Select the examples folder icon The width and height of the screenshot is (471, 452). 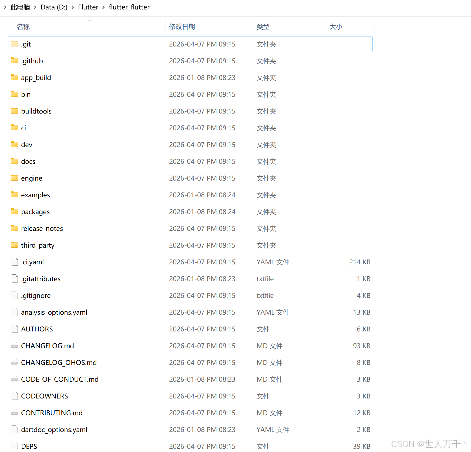(x=15, y=195)
